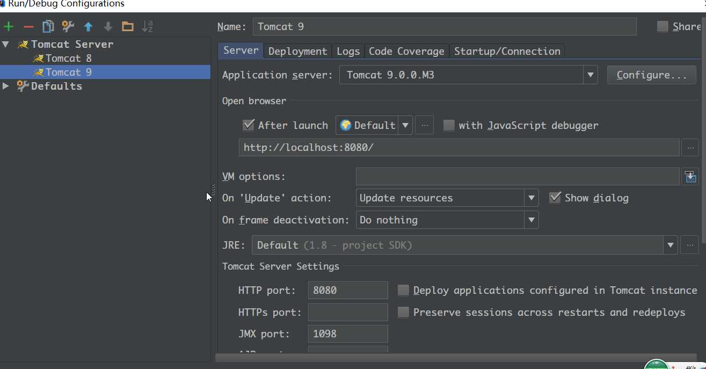Remove configuration with minus icon

(x=28, y=26)
